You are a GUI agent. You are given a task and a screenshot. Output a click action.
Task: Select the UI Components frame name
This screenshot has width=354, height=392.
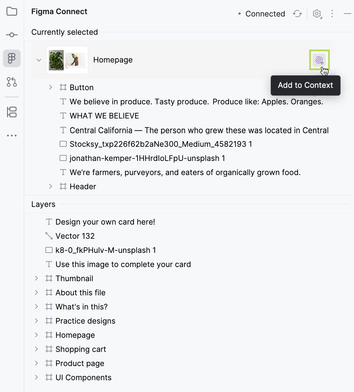(83, 378)
